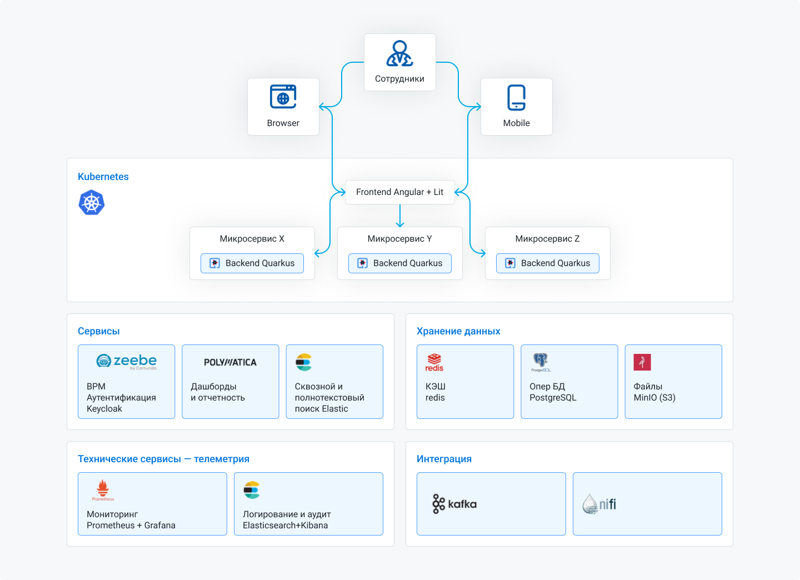Click the Интеграция heading
This screenshot has height=580, width=800.
[x=444, y=459]
